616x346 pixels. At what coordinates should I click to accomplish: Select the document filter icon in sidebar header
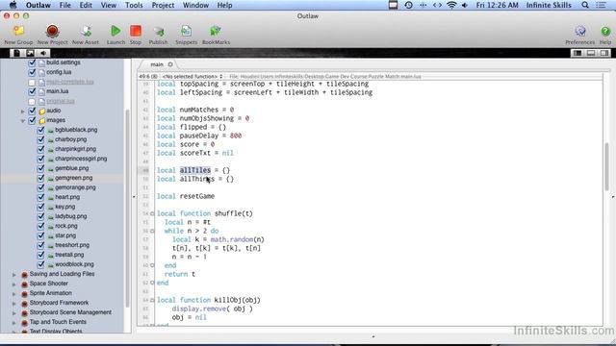17,53
